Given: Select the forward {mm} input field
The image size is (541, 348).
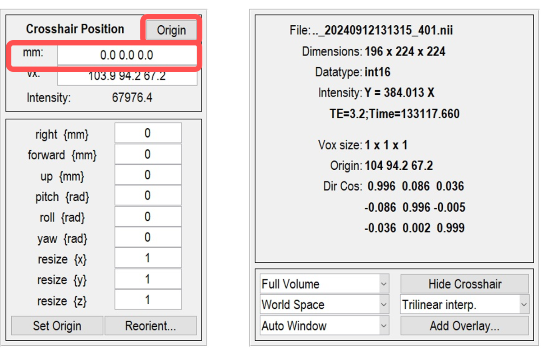Looking at the screenshot, I should pyautogui.click(x=148, y=154).
